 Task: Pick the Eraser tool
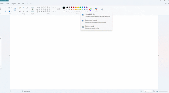pyautogui.click(x=20, y=11)
